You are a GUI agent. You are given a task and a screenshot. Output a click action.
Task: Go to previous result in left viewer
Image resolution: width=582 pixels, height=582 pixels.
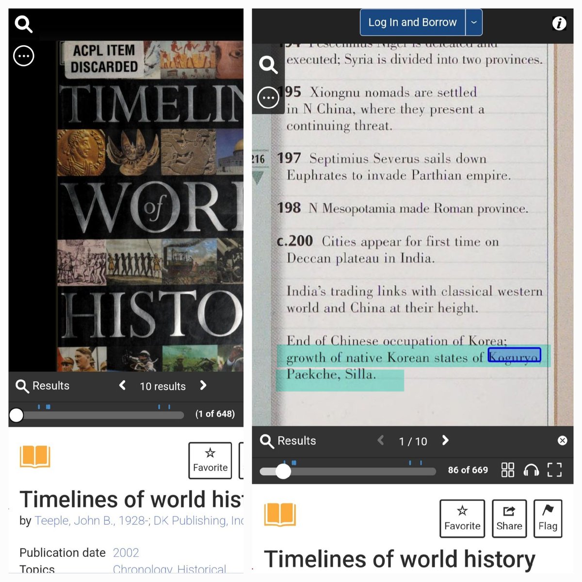tap(122, 386)
